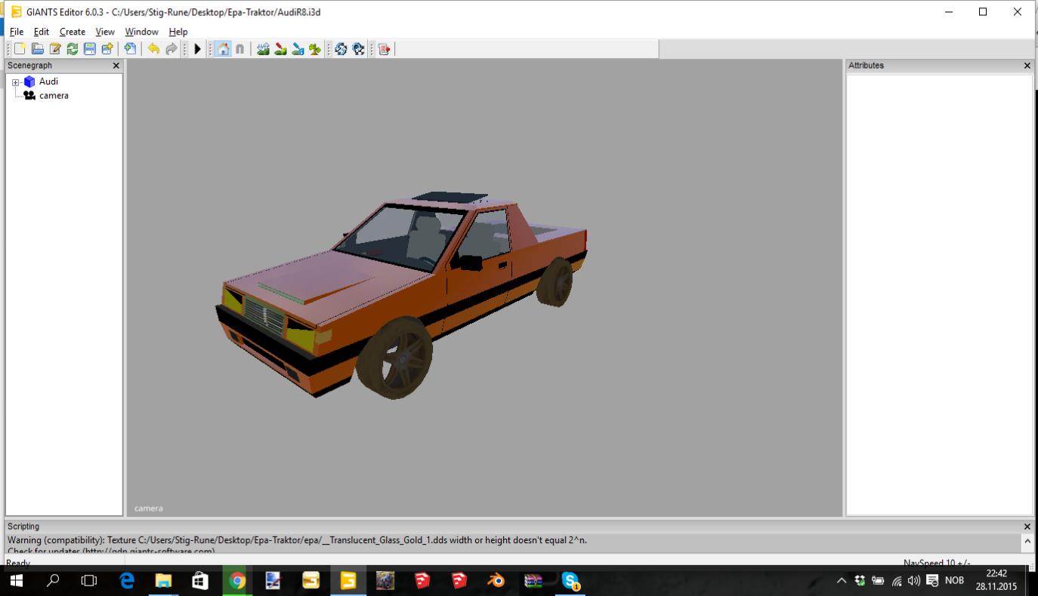Toggle the magnet snap button

coord(239,49)
